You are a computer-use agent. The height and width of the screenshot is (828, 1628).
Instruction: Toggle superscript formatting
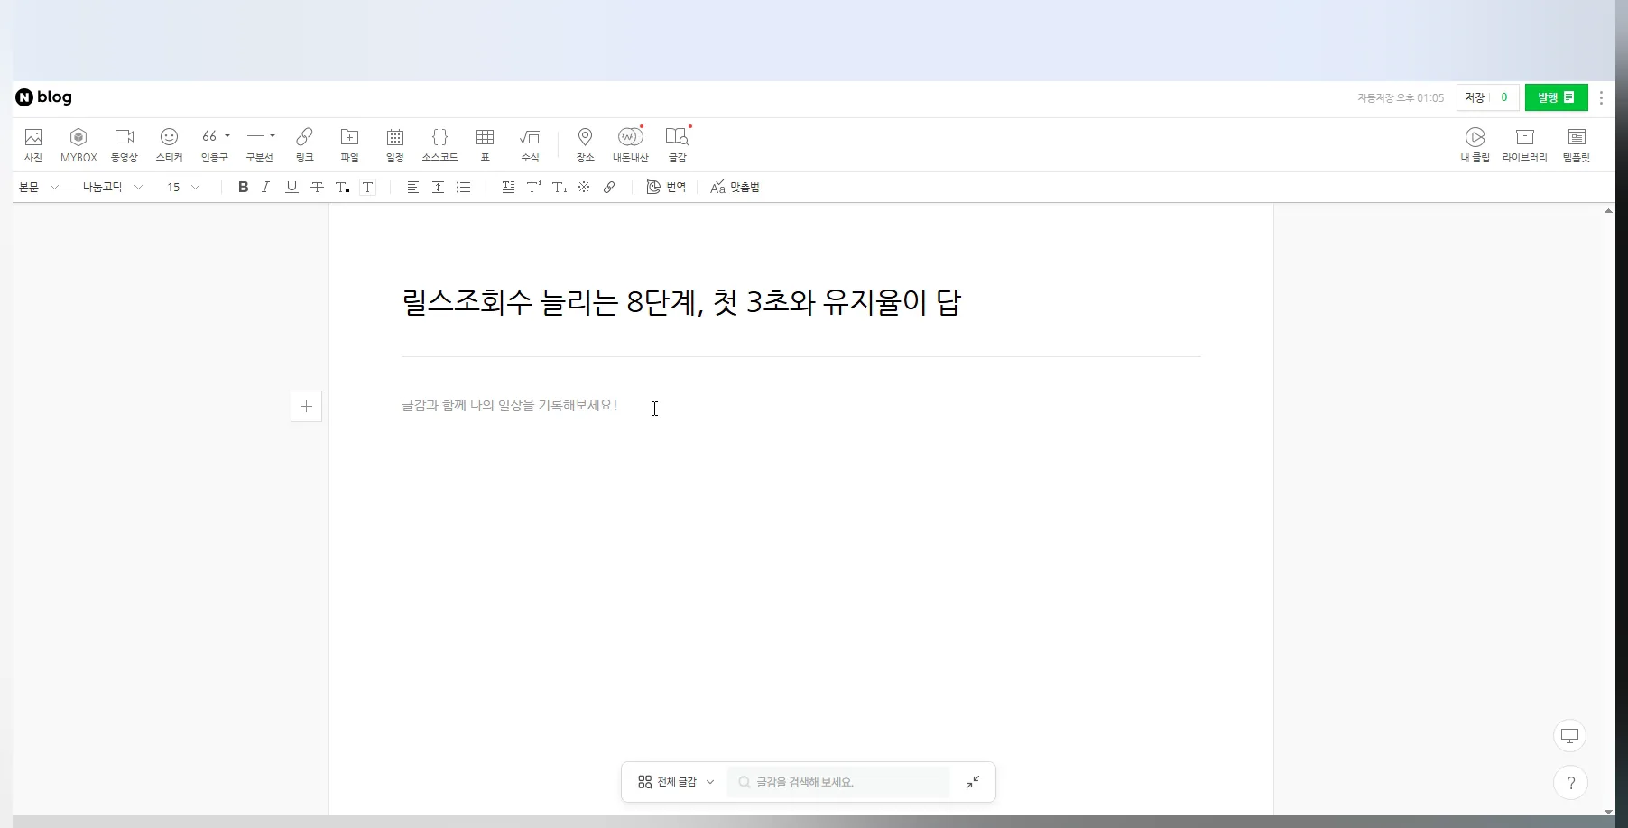[533, 187]
